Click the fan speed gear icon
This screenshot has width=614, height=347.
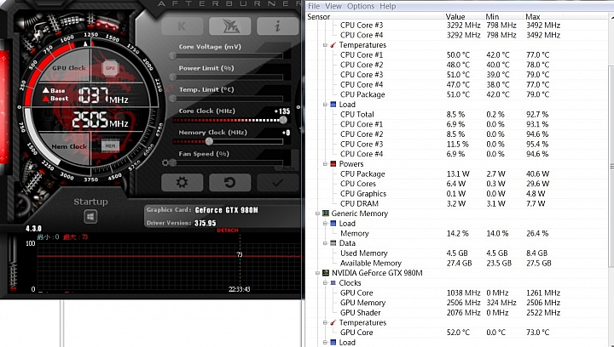(x=165, y=162)
